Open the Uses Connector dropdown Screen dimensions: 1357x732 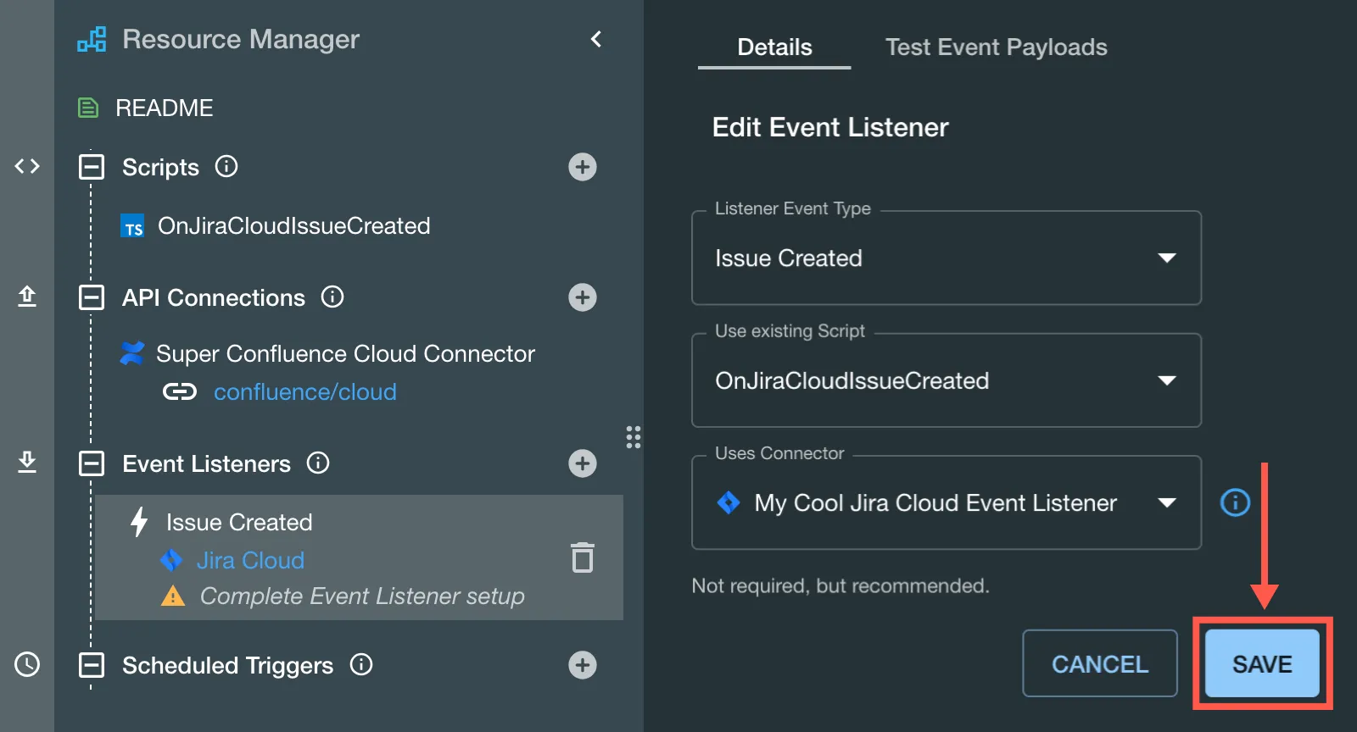tap(947, 502)
